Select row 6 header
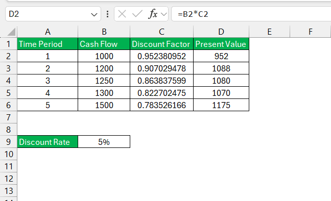 (x=9, y=105)
